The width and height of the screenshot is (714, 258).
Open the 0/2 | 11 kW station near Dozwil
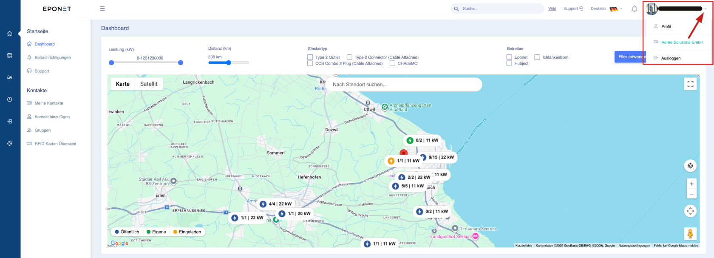click(x=422, y=140)
